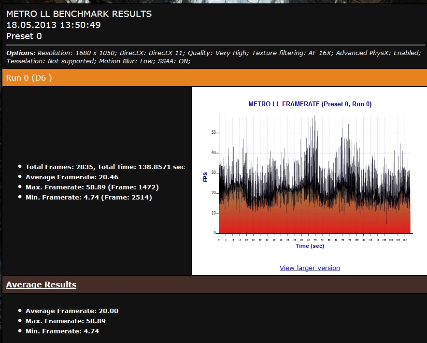
Task: Select Max. Framerate: 58.89 (Frame: 1472) line
Action: 92,187
